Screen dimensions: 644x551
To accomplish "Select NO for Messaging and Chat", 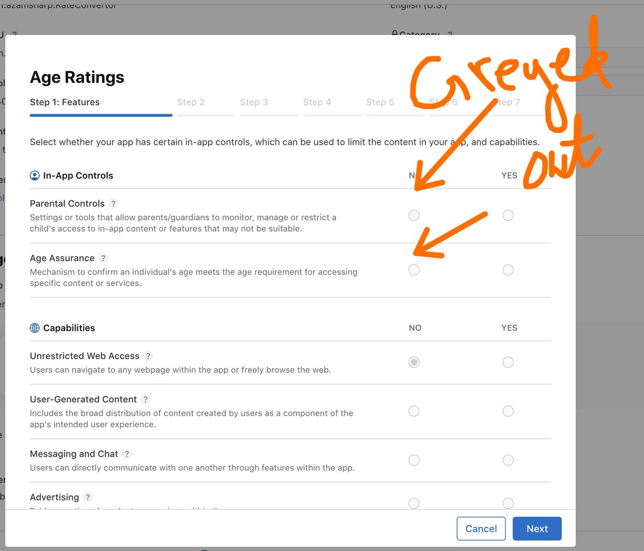I will point(414,460).
